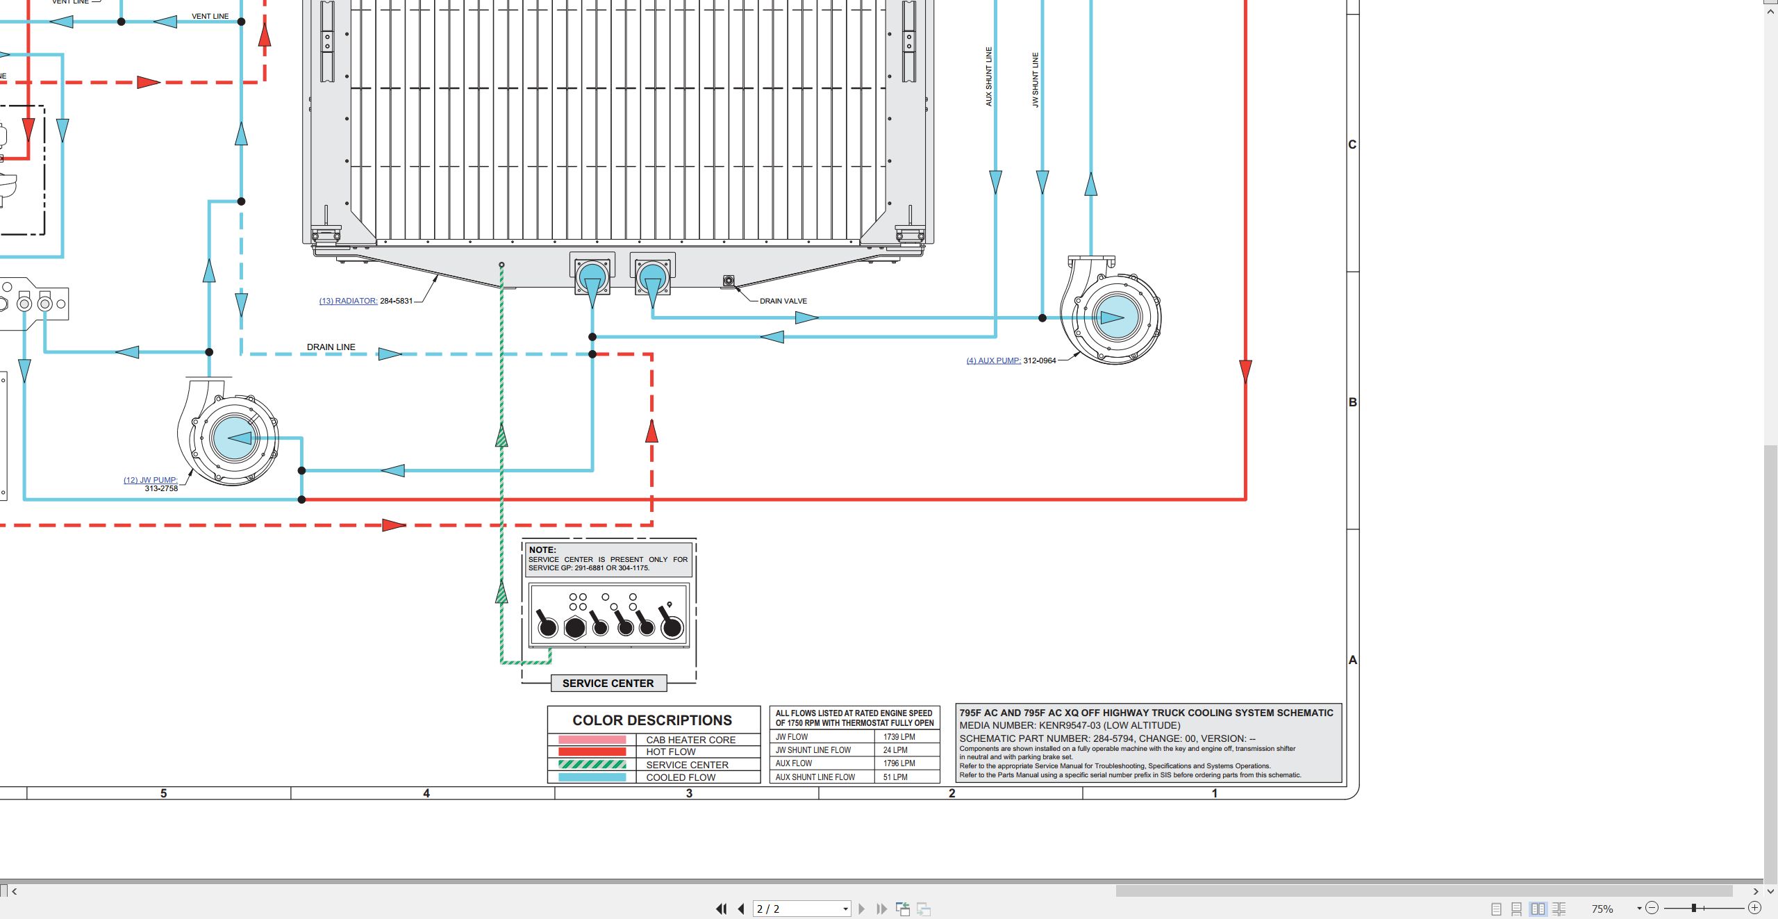Click the 51 LPM value
Screen dimensions: 1778x919
(x=895, y=777)
